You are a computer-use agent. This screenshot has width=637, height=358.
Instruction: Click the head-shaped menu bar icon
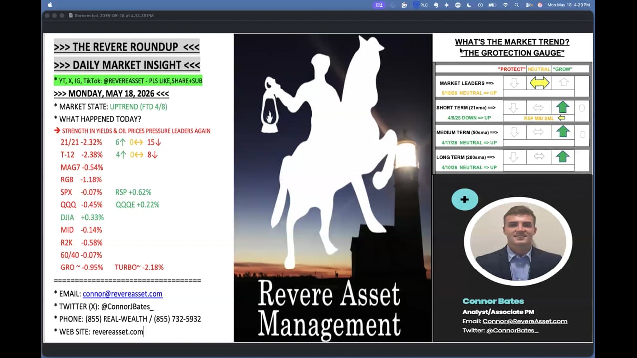pyautogui.click(x=436, y=5)
